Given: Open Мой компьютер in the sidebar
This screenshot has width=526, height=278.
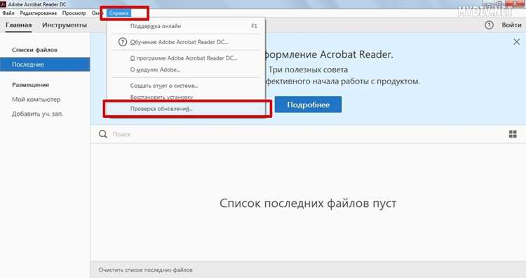Looking at the screenshot, I should (36, 100).
